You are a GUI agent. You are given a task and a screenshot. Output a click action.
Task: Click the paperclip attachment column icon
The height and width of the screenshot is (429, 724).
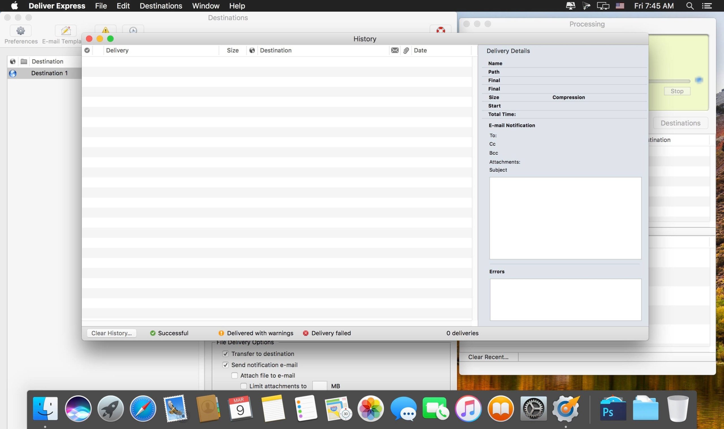(406, 50)
